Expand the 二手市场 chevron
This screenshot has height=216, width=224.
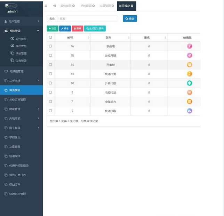click(38, 80)
